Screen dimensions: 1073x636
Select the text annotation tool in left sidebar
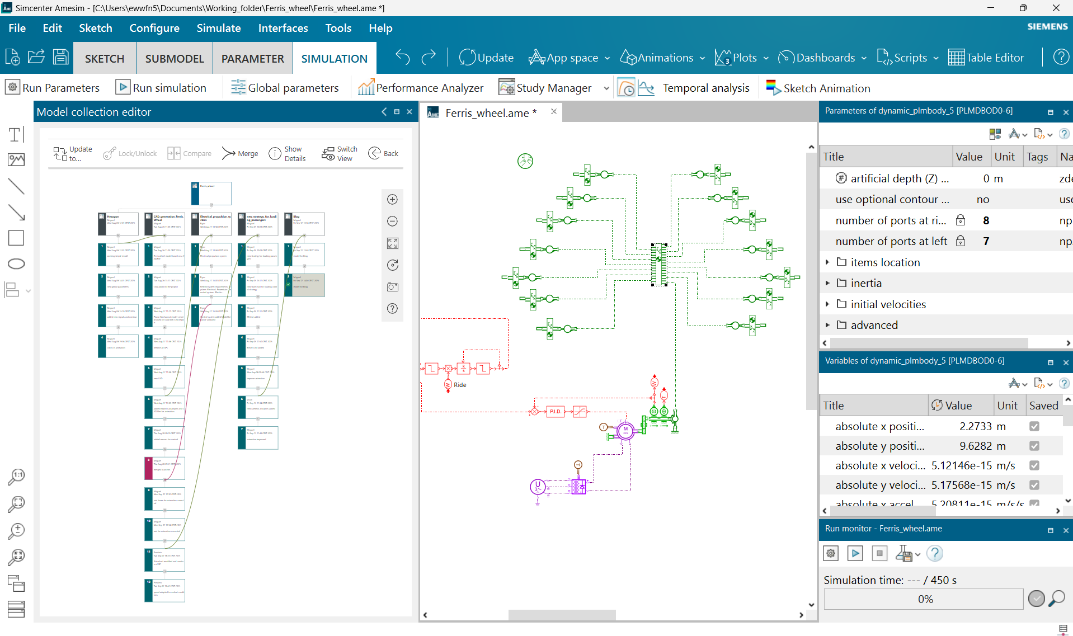[x=16, y=134]
